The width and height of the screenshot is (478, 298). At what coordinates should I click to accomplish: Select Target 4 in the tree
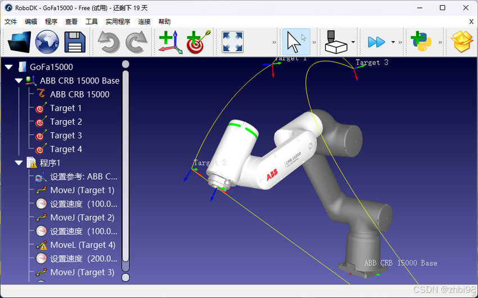(x=66, y=149)
